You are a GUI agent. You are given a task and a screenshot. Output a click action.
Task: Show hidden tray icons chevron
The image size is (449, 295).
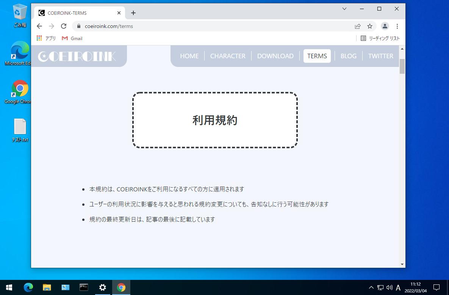point(371,287)
